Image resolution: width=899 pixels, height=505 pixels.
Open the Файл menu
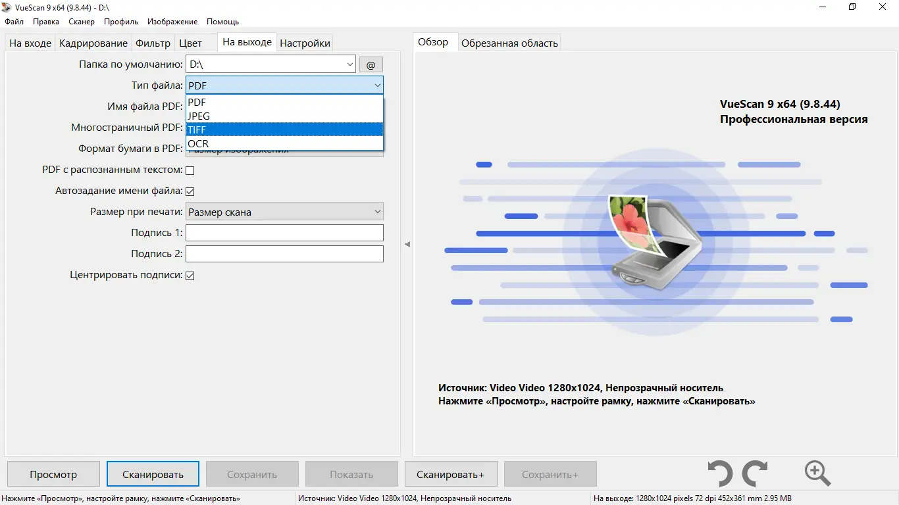14,22
